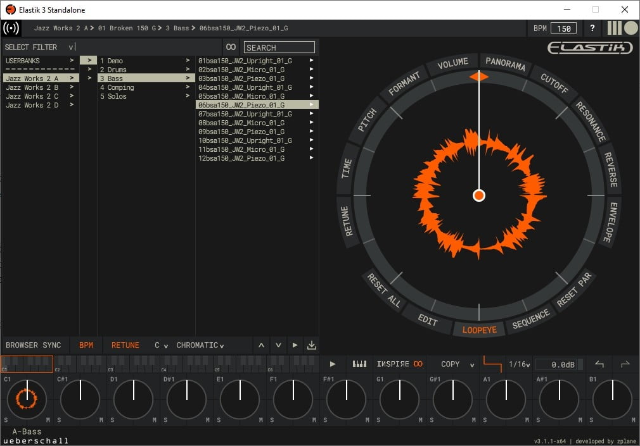Mute the B1 pad
This screenshot has height=446, width=640.
[634, 420]
